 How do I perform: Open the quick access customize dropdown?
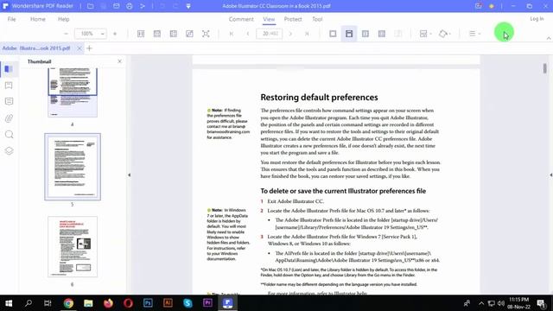click(x=188, y=6)
